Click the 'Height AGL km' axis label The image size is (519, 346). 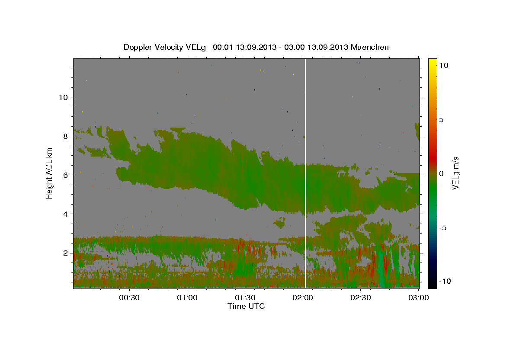pos(49,173)
